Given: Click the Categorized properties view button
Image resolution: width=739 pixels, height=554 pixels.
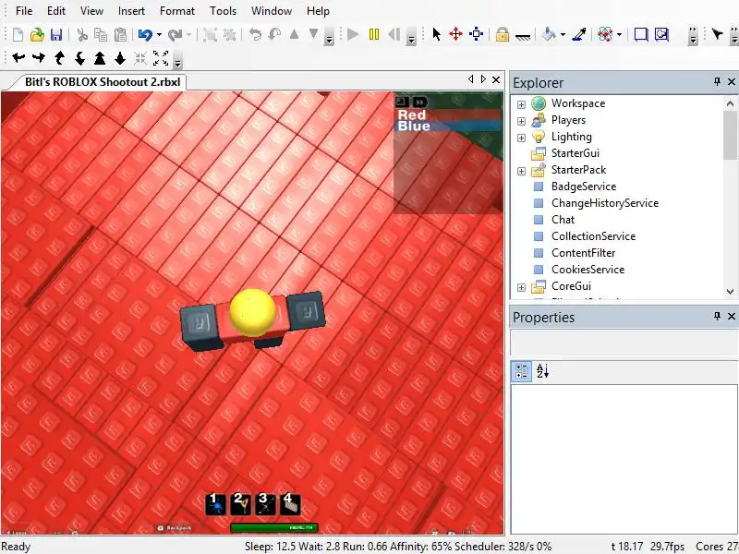Looking at the screenshot, I should pyautogui.click(x=522, y=371).
